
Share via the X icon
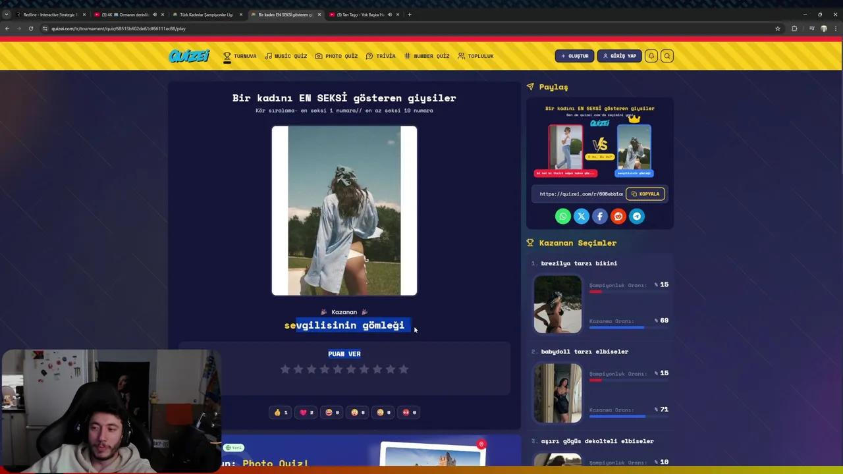click(x=582, y=216)
